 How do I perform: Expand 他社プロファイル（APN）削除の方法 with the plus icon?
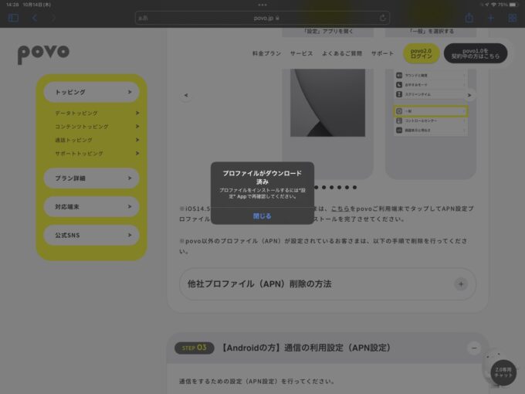(461, 284)
